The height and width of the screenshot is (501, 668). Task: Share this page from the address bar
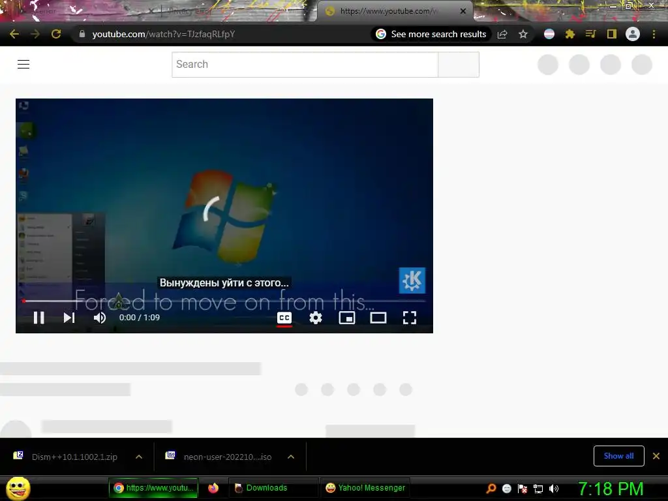click(x=502, y=34)
